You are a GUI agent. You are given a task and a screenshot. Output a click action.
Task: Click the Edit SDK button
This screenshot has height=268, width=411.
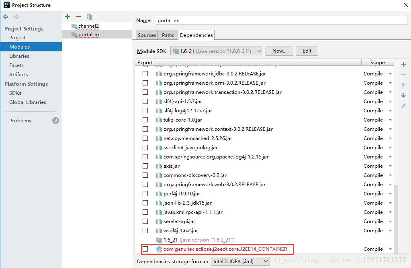[x=307, y=51]
